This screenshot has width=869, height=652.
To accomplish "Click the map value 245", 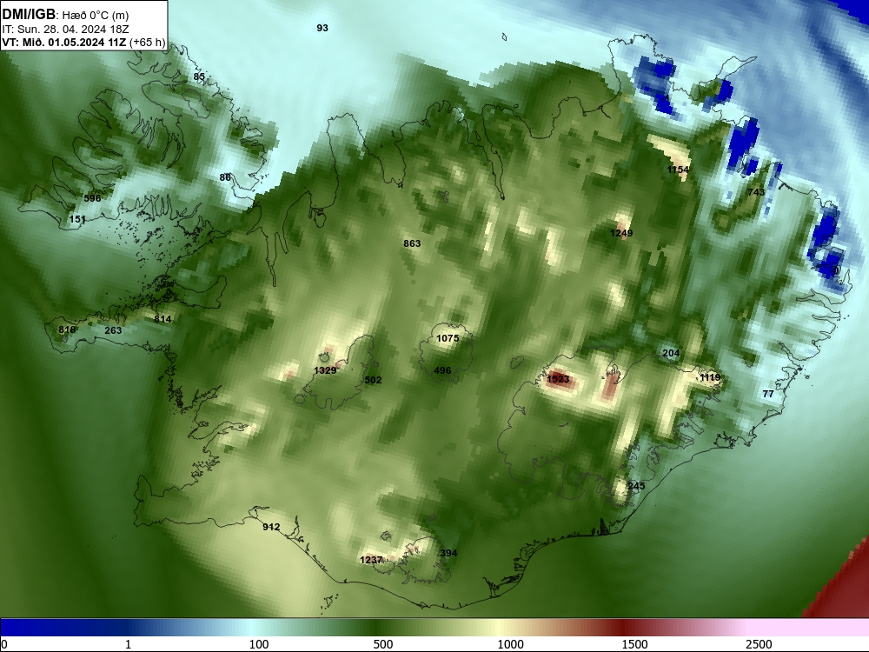I will [636, 486].
